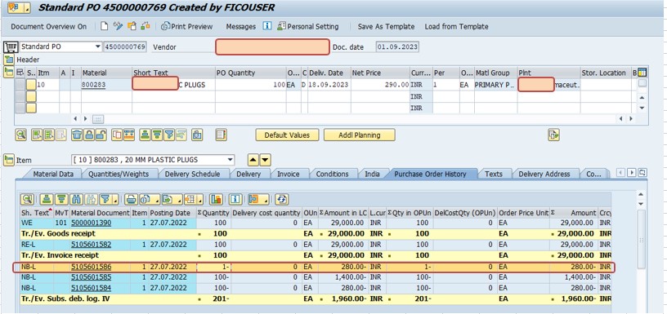Click the previous item up-arrow button

[253, 160]
